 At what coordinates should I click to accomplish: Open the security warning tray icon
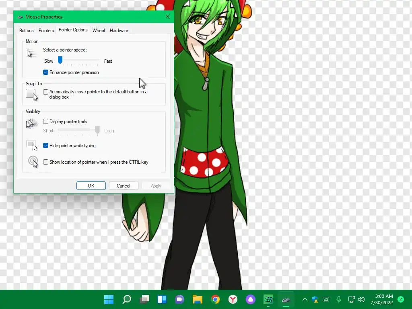tap(315, 299)
